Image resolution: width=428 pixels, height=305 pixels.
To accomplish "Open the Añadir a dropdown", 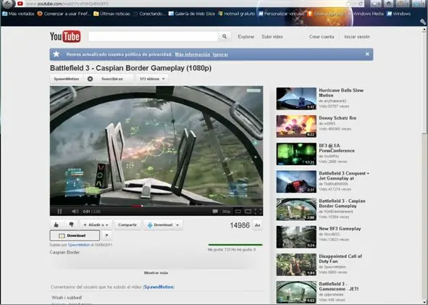I will (x=96, y=225).
